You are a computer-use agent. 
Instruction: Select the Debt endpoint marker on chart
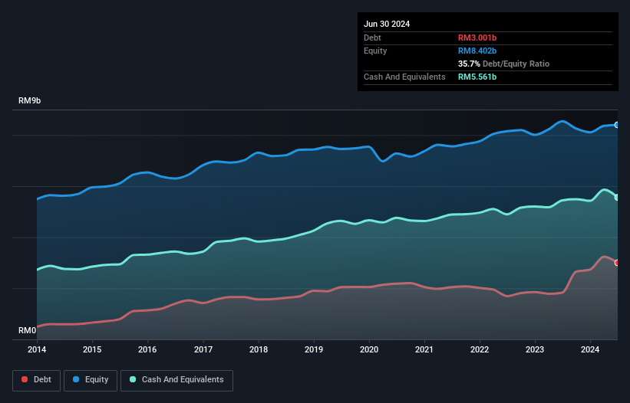[x=617, y=263]
